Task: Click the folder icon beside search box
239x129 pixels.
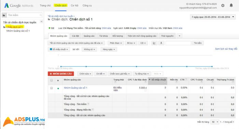Action: [4, 15]
